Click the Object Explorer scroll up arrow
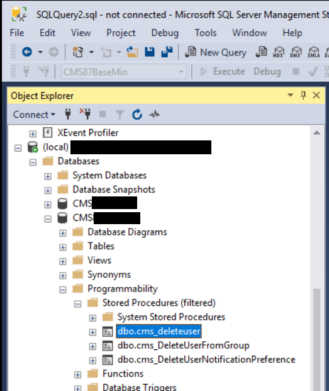The height and width of the screenshot is (391, 329). 317,133
